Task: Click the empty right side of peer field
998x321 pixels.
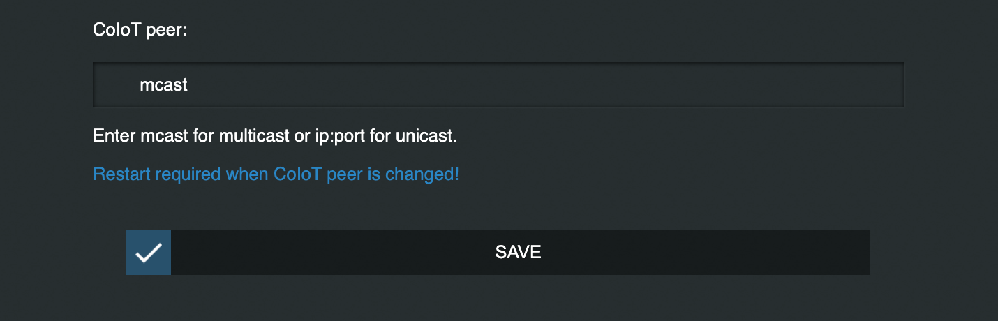Action: click(x=628, y=85)
